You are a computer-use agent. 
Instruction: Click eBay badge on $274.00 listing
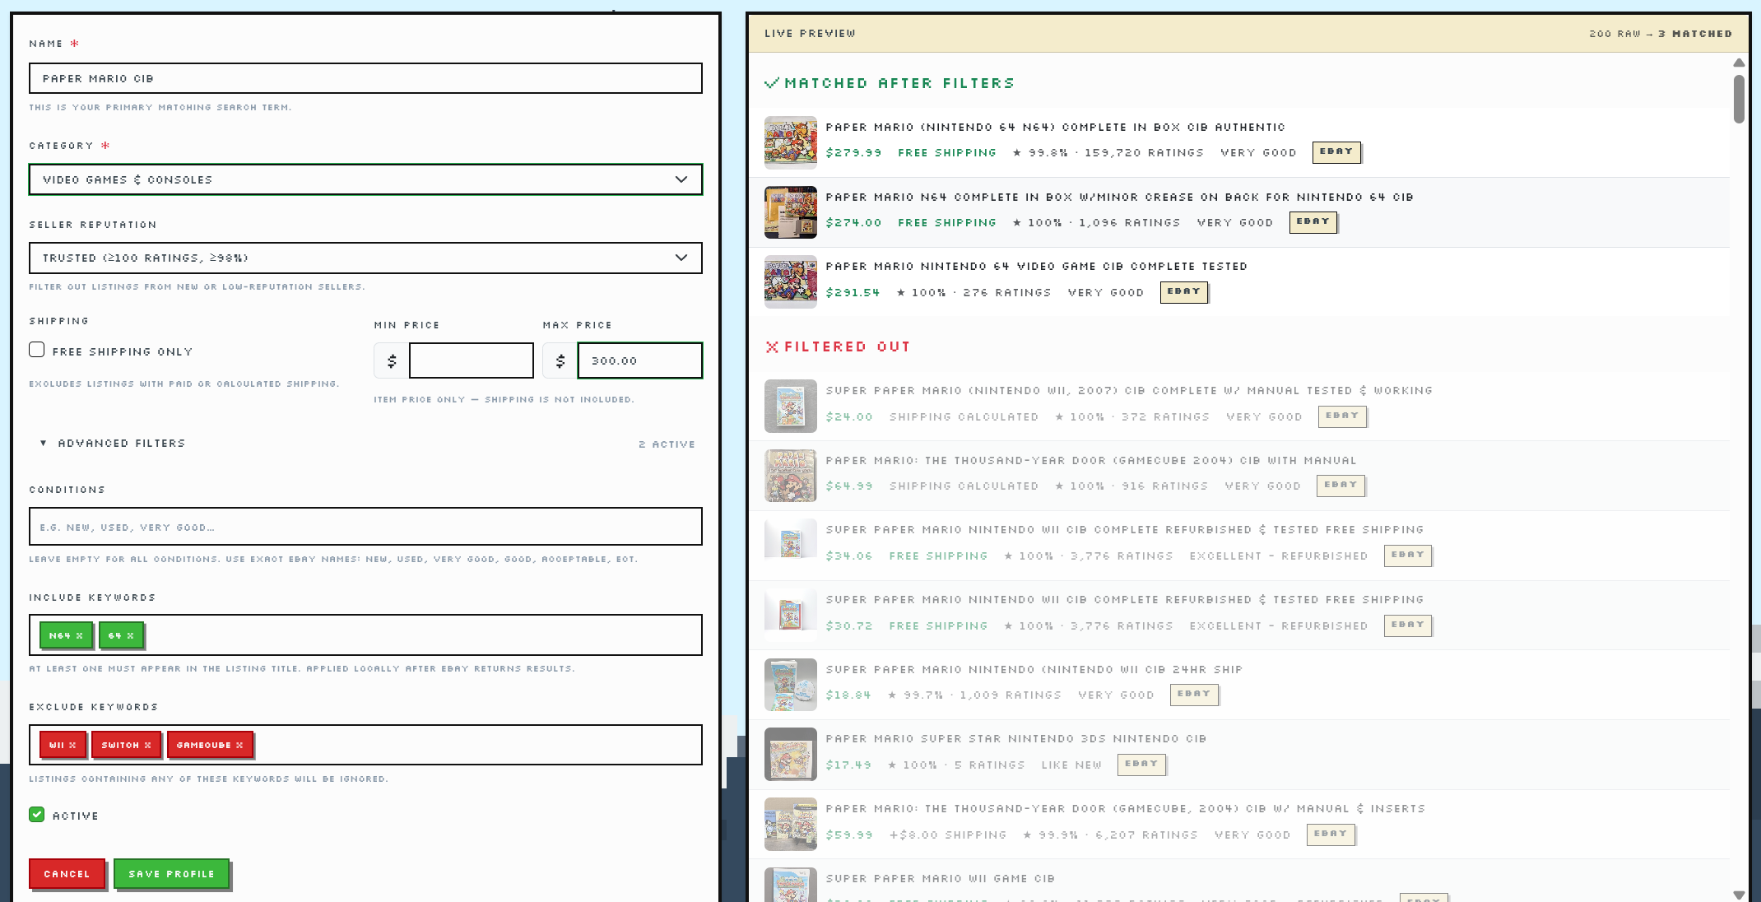[x=1313, y=221]
